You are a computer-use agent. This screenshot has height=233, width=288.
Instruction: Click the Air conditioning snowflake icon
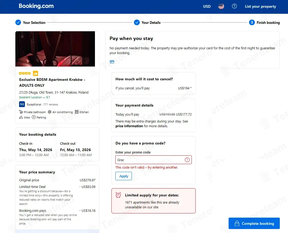(50, 112)
